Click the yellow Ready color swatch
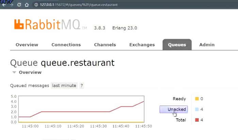238x140 pixels. point(197,99)
